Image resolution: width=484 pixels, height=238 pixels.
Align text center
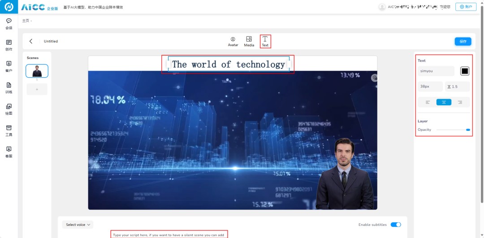(444, 102)
